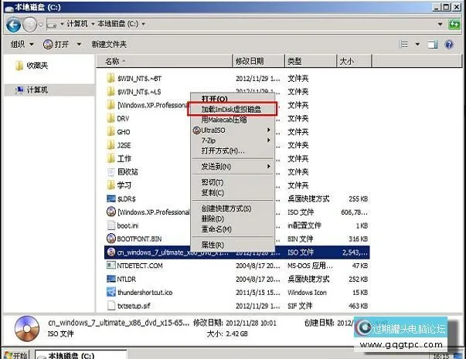Viewport: 466px width, 359px height.
Task: Select the Windows.XP.Professional ISO file icon
Action: [111, 212]
